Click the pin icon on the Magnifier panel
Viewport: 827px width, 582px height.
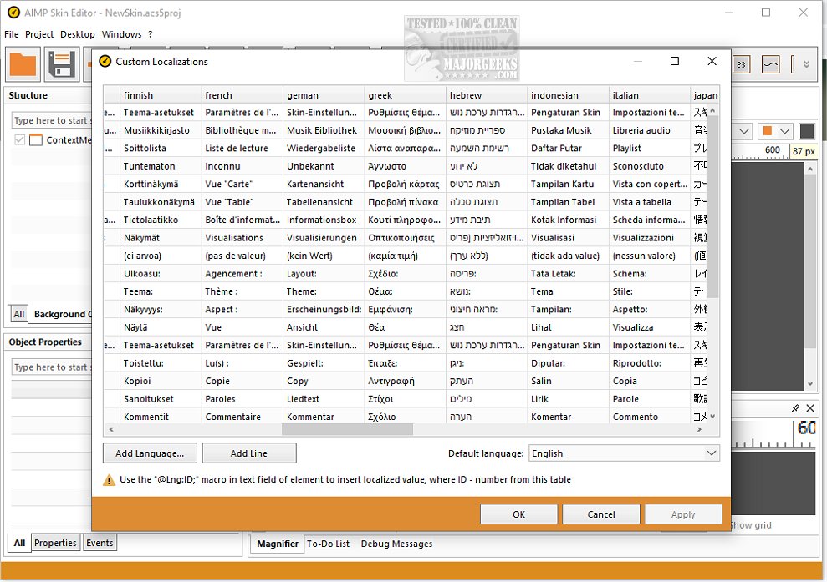click(795, 408)
